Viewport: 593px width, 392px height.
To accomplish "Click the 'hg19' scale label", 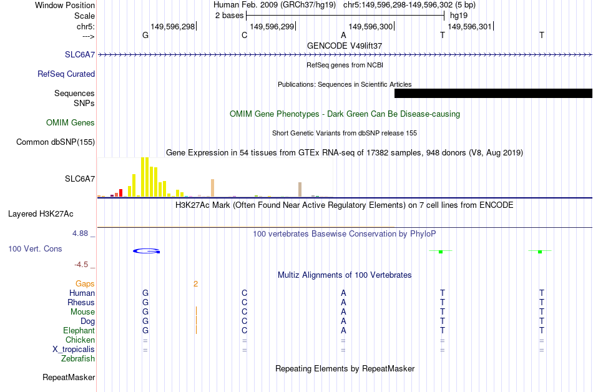I will (x=459, y=16).
